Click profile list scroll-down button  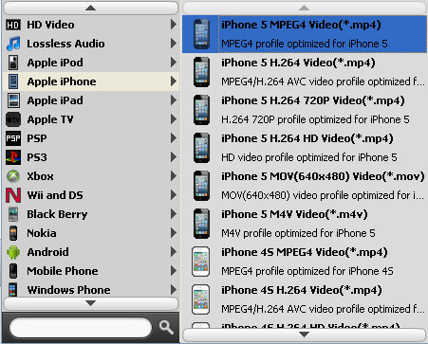[305, 335]
